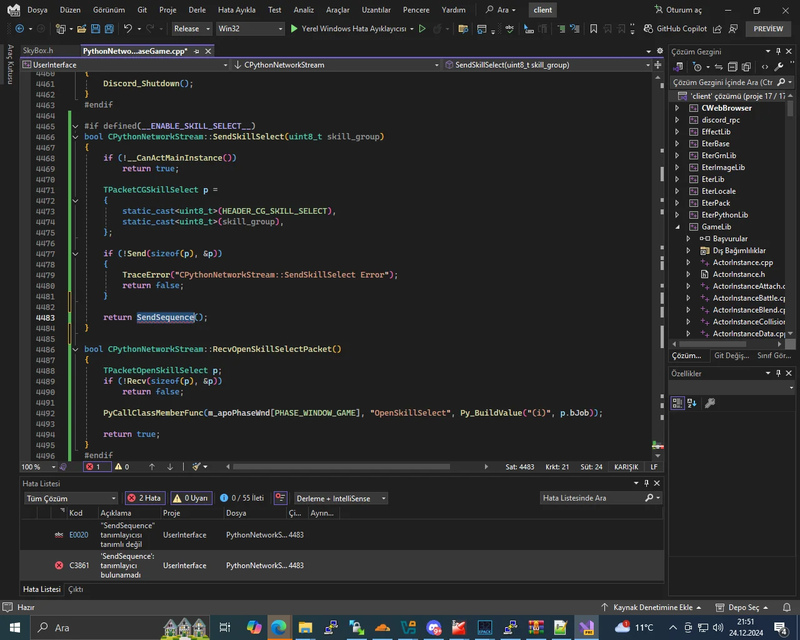The width and height of the screenshot is (800, 640).
Task: Expand the EterPythonLib project node
Action: 677,215
